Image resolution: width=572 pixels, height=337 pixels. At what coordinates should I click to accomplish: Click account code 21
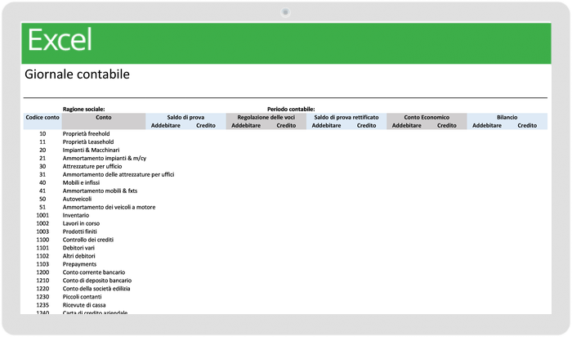[x=42, y=158]
